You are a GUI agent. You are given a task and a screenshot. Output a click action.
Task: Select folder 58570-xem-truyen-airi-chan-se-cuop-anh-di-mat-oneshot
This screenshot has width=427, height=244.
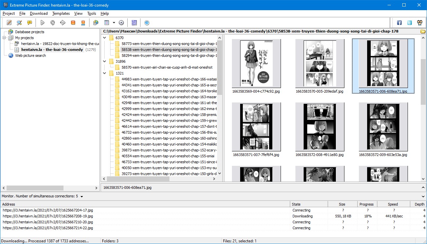(167, 67)
